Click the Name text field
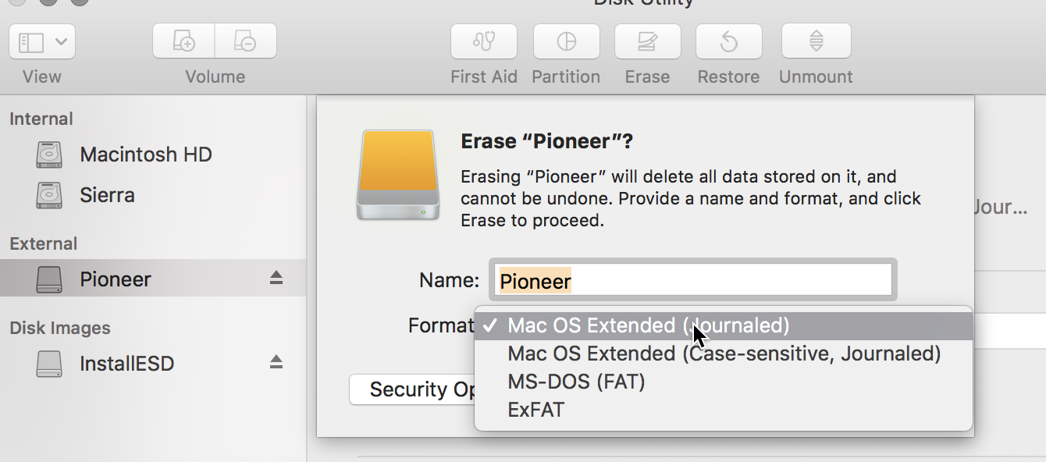The image size is (1046, 462). coord(693,280)
